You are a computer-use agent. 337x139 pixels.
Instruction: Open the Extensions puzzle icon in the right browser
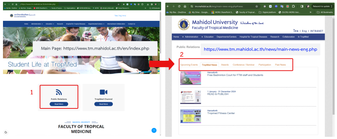click(293, 6)
